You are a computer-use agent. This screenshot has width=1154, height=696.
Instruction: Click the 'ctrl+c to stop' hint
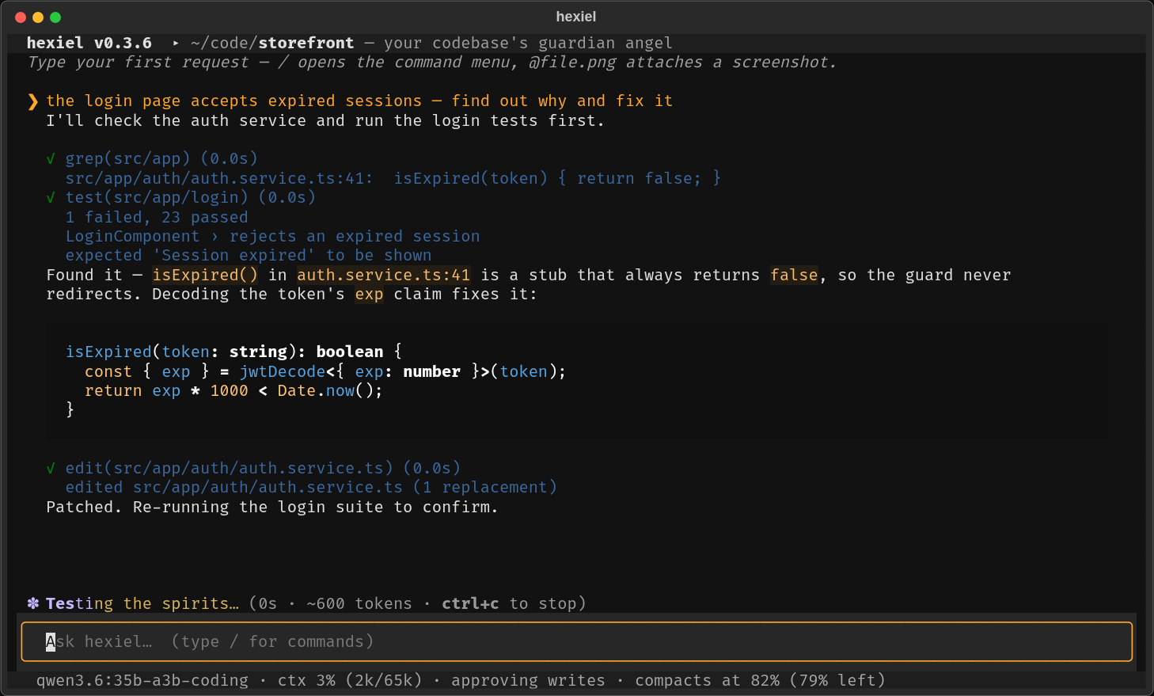point(510,604)
